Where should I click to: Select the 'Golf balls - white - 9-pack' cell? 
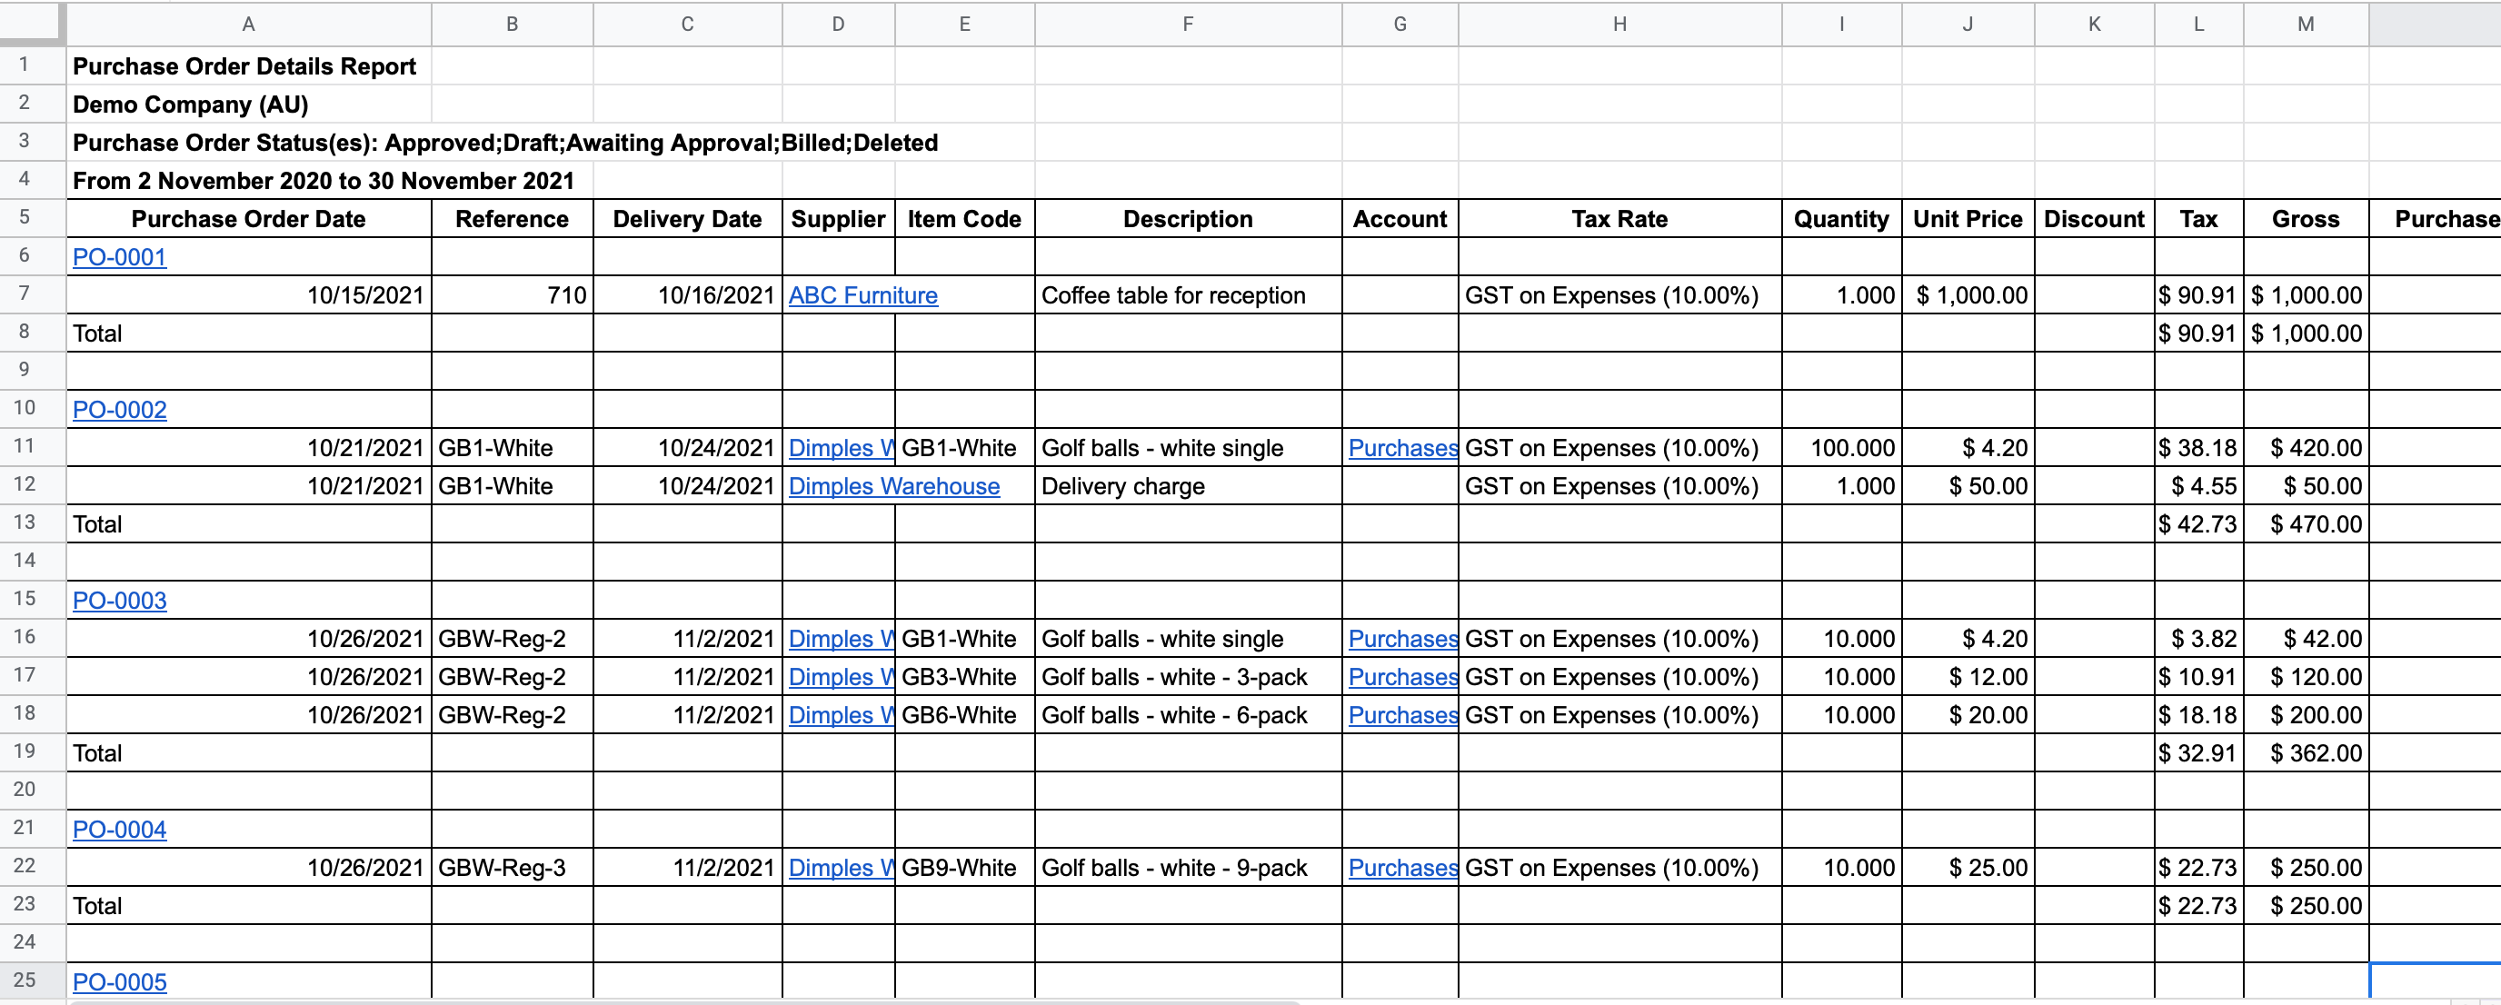(1189, 868)
